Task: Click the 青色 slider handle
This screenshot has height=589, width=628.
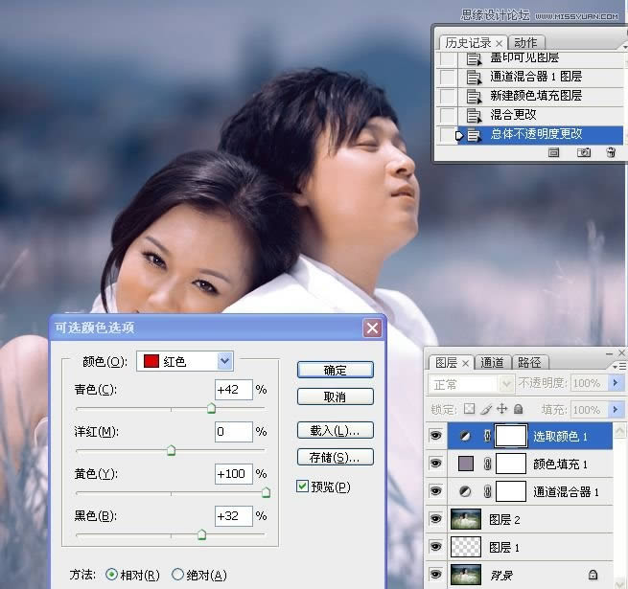Action: (211, 408)
